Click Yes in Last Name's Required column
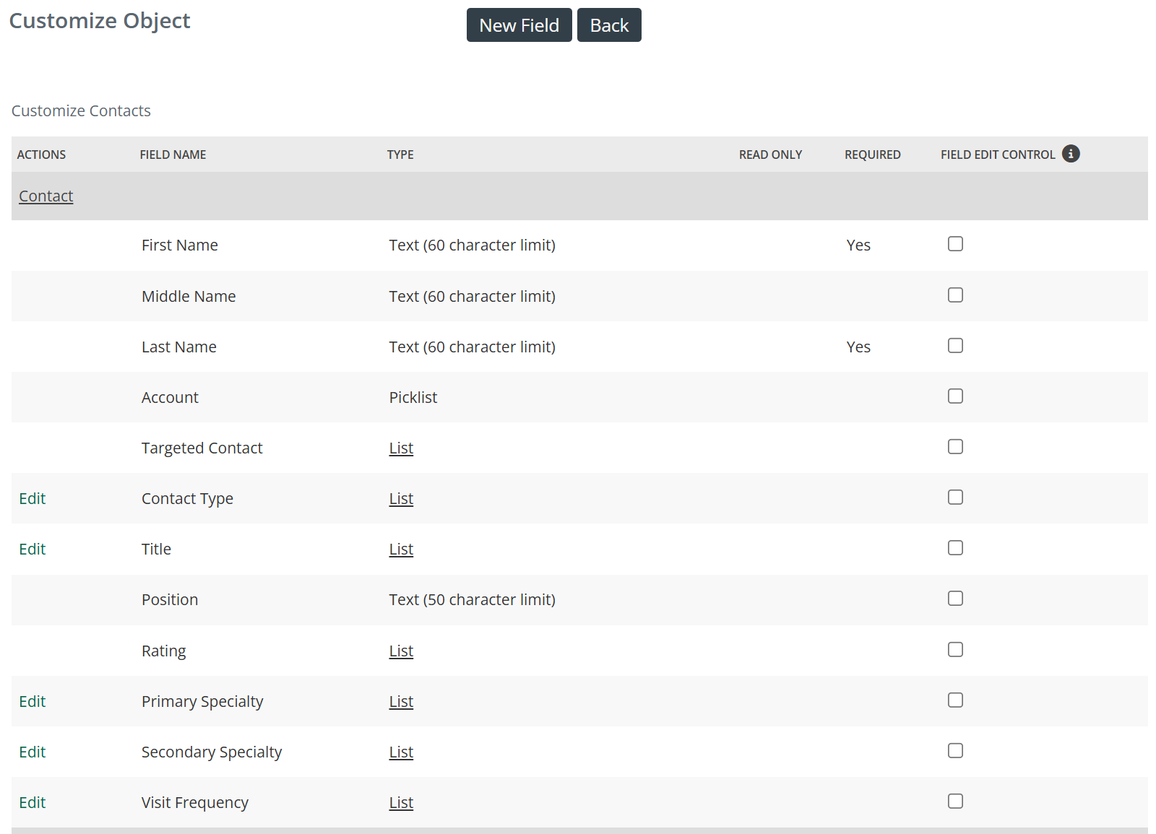The image size is (1156, 834). (x=858, y=347)
